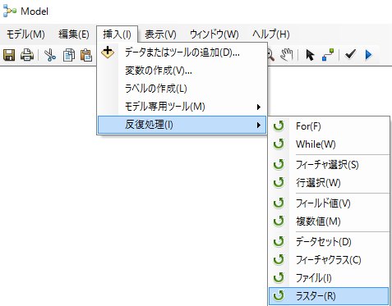392x306 pixels.
Task: Insert the フィーチャ選択(S) iterator
Action: click(x=329, y=165)
